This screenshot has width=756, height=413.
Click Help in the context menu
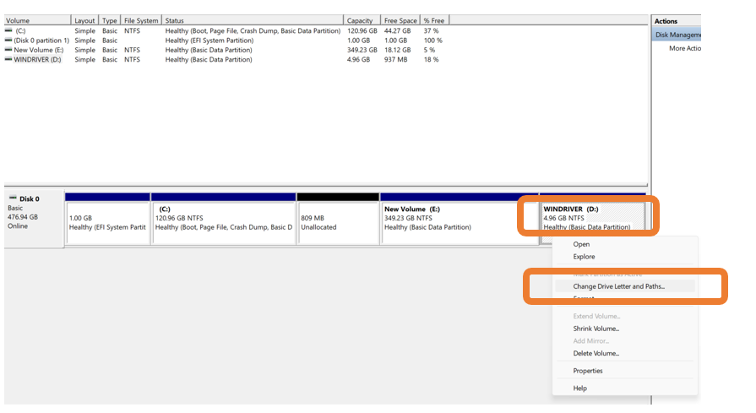579,389
